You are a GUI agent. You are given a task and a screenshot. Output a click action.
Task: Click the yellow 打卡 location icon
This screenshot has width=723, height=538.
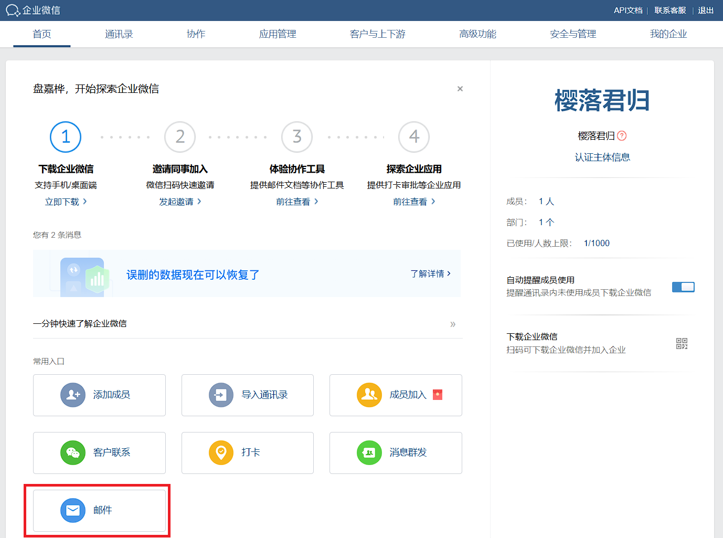(221, 452)
